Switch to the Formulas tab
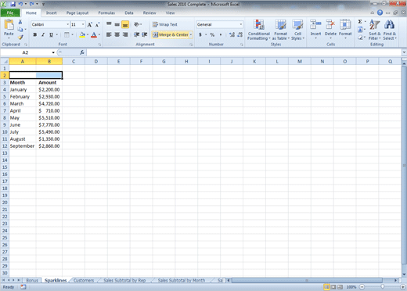The height and width of the screenshot is (291, 407). pos(106,13)
